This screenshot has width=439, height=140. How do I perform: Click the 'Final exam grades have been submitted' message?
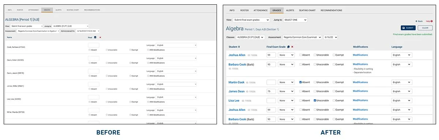click(x=413, y=34)
